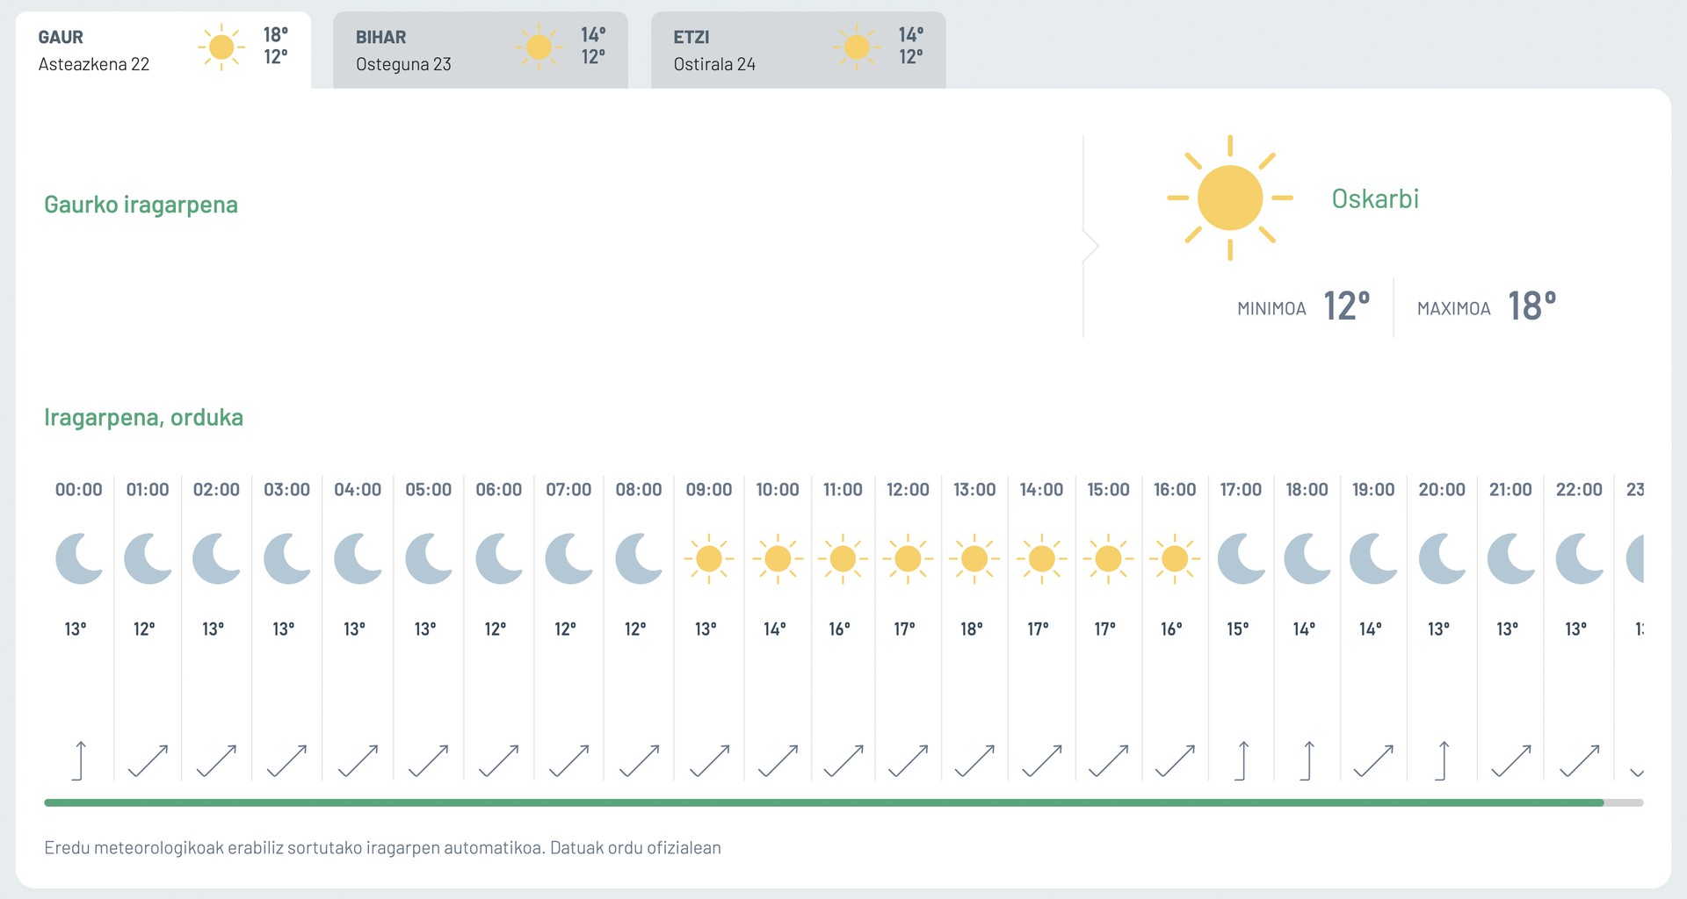Click the 15° temperature at 17:00
The width and height of the screenshot is (1687, 899).
click(x=1238, y=629)
